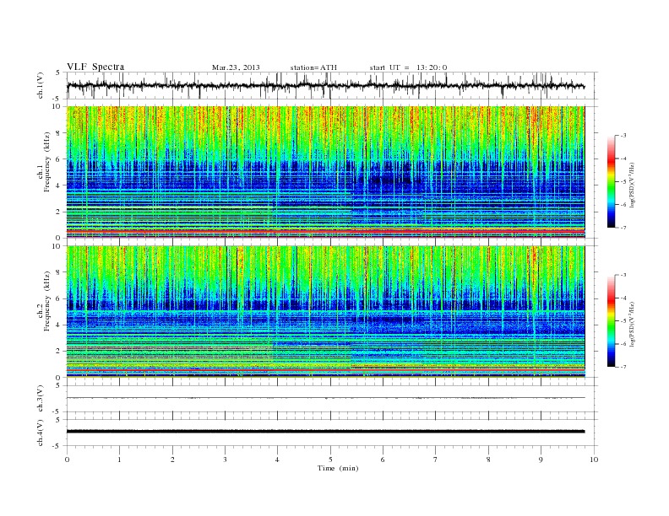Click the '5' tick label on time axis
This screenshot has height=516, width=669.
click(330, 460)
